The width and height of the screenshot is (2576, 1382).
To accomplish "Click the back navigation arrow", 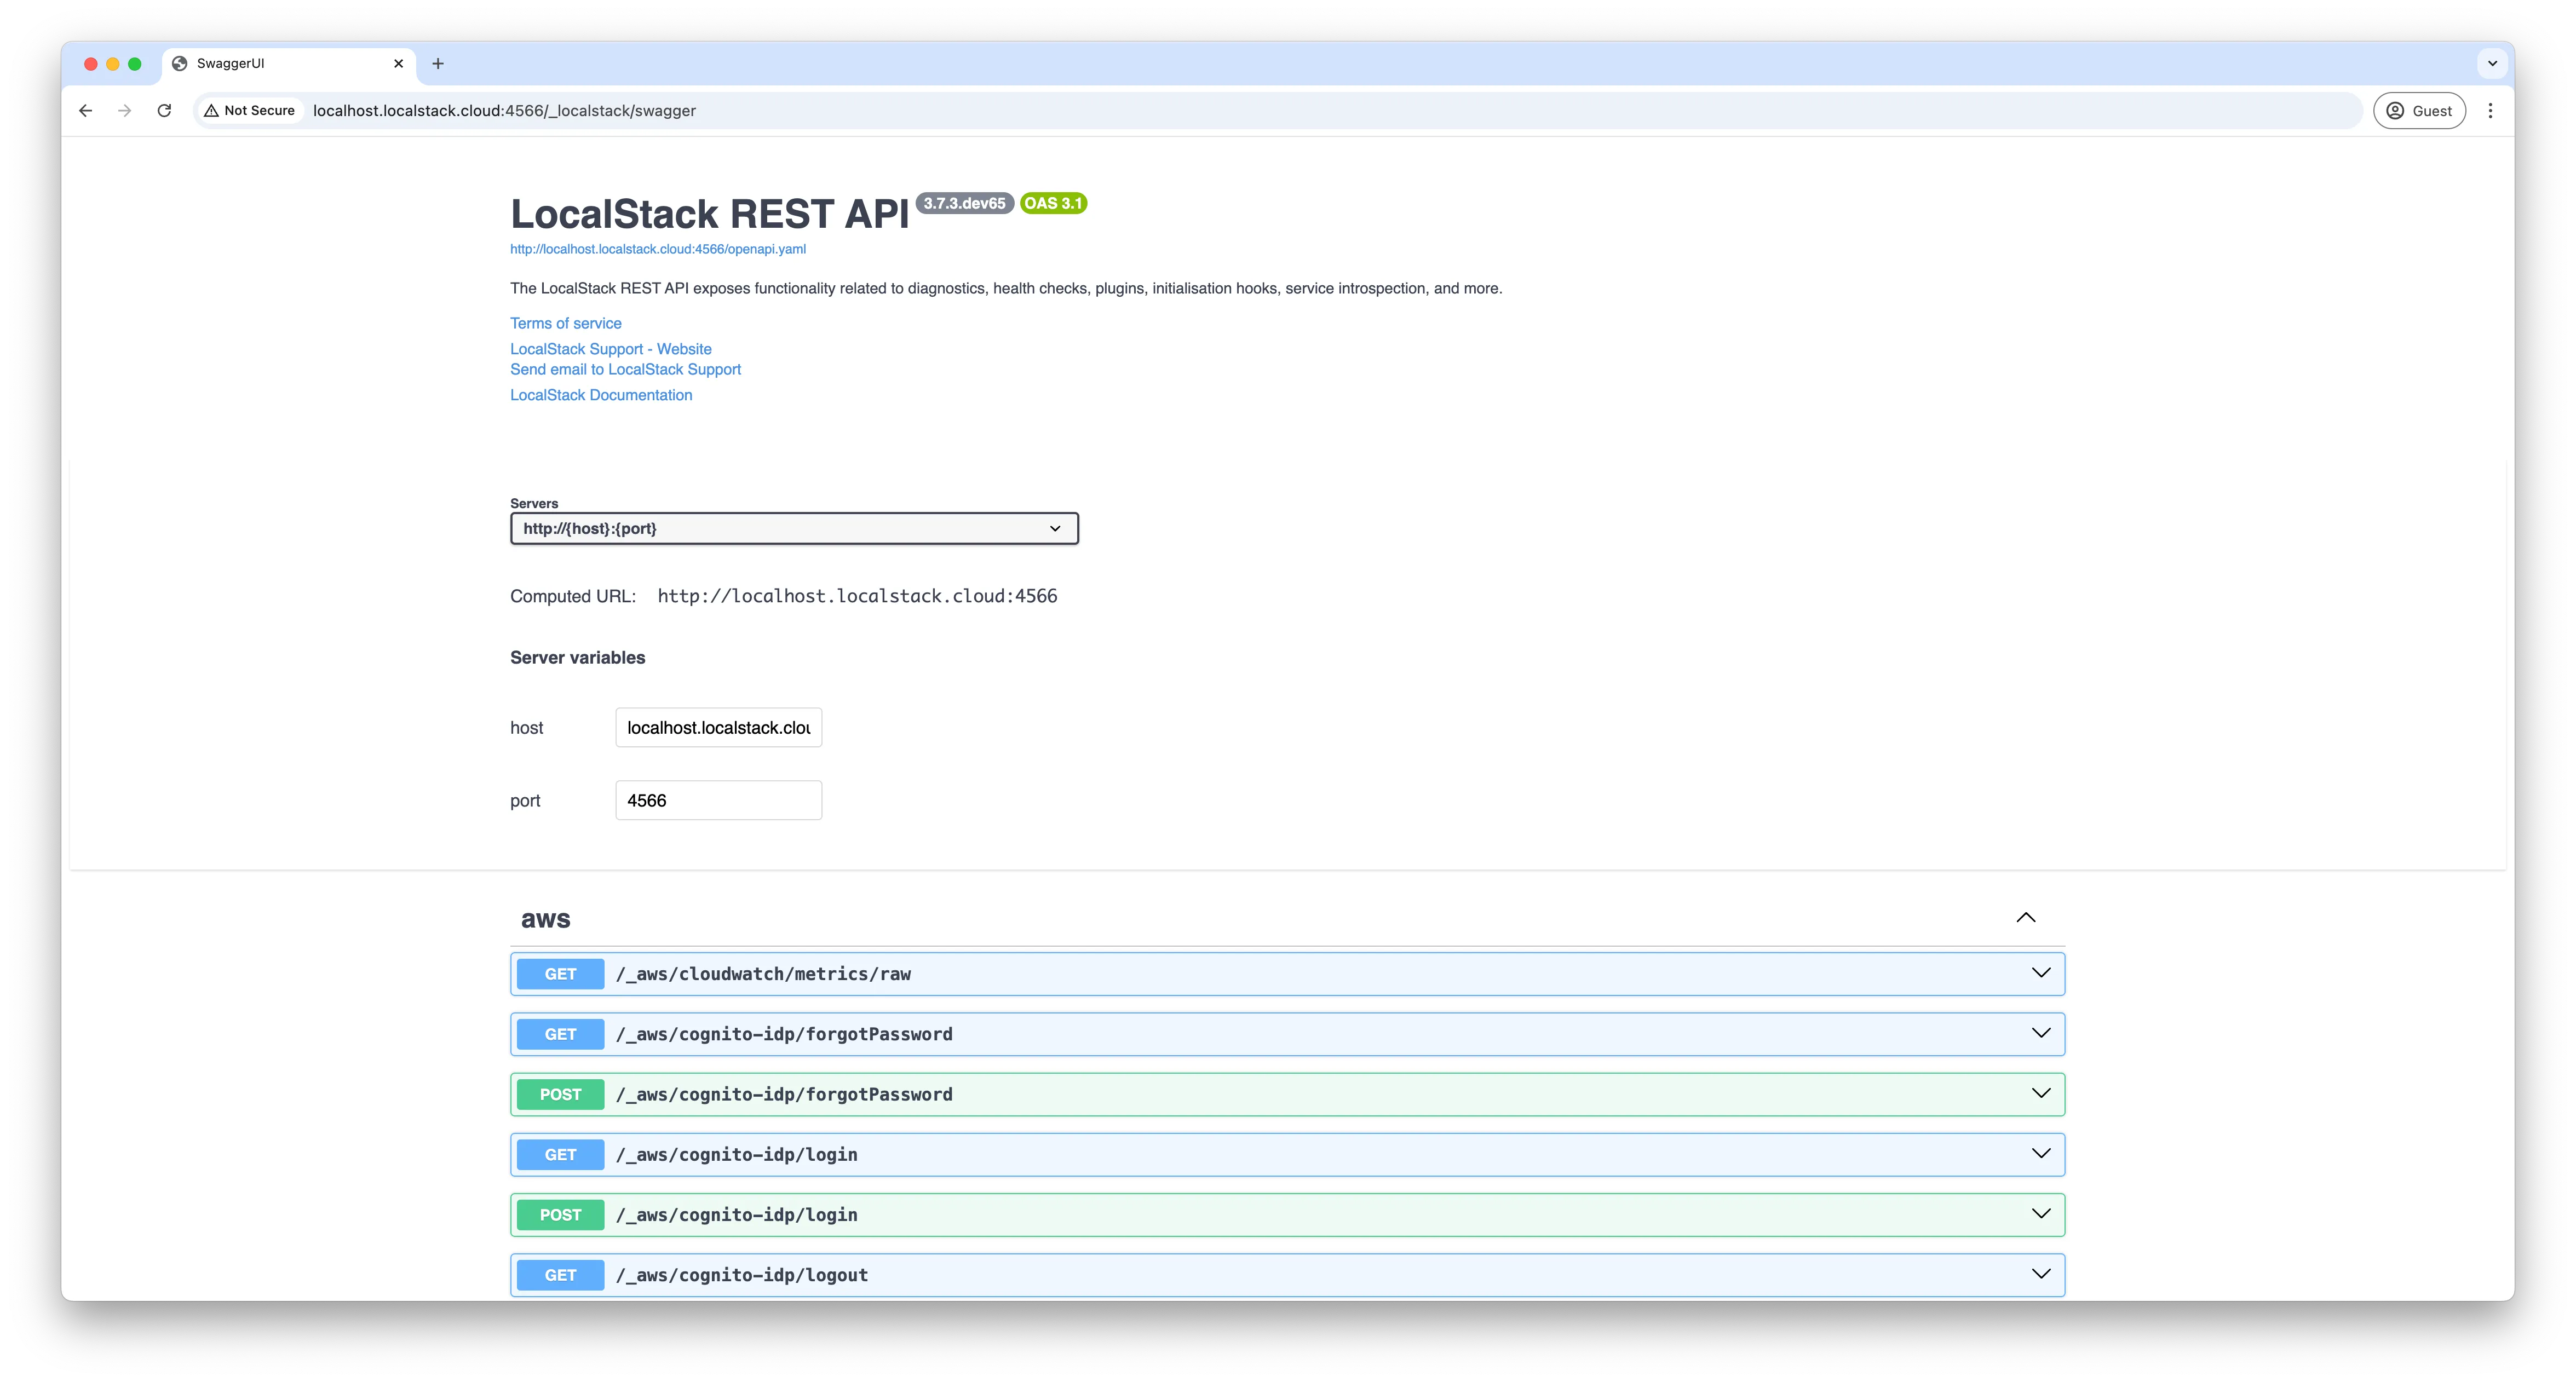I will [85, 110].
